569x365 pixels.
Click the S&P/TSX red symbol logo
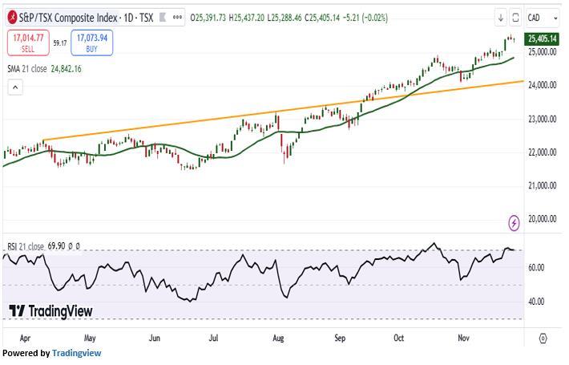(x=11, y=17)
